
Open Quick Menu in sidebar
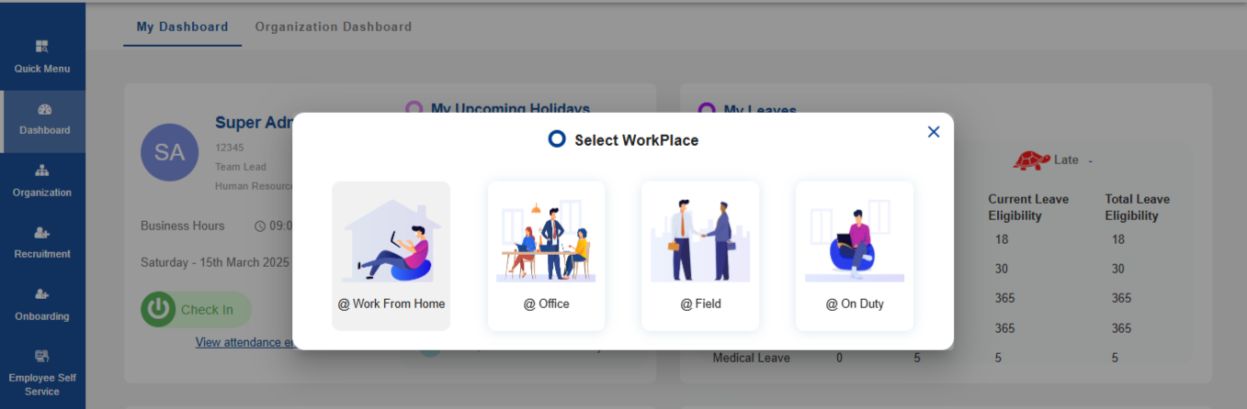click(x=42, y=57)
